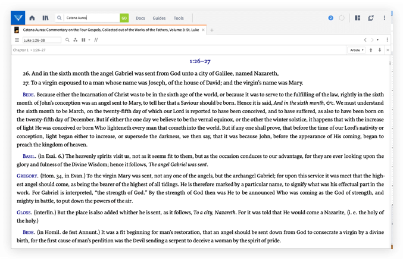Open the Layouts icon
403x259 pixels.
[x=358, y=18]
